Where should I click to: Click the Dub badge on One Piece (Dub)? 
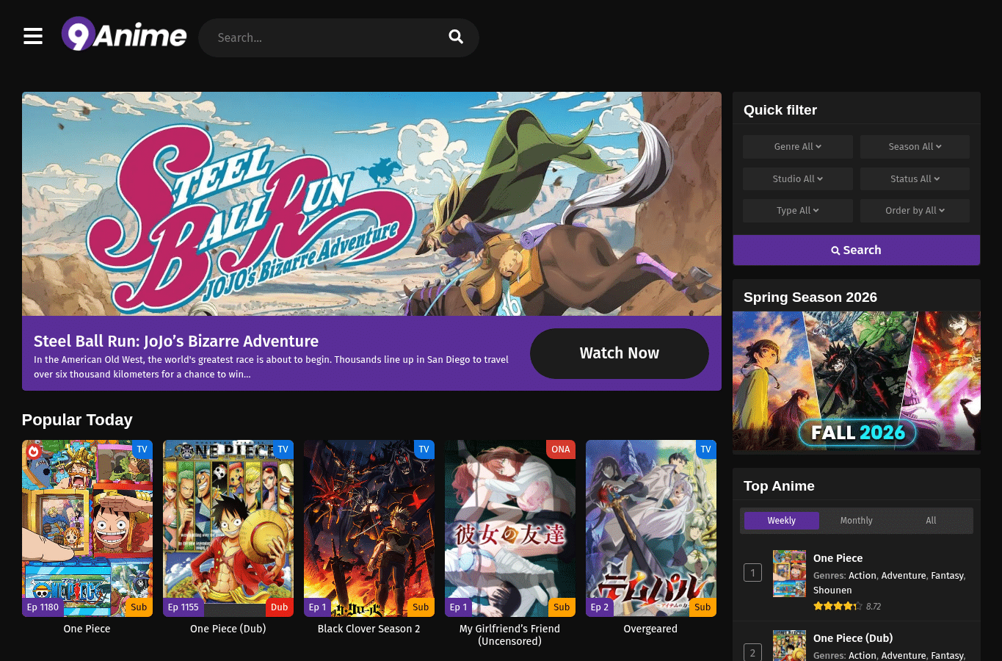pos(280,607)
